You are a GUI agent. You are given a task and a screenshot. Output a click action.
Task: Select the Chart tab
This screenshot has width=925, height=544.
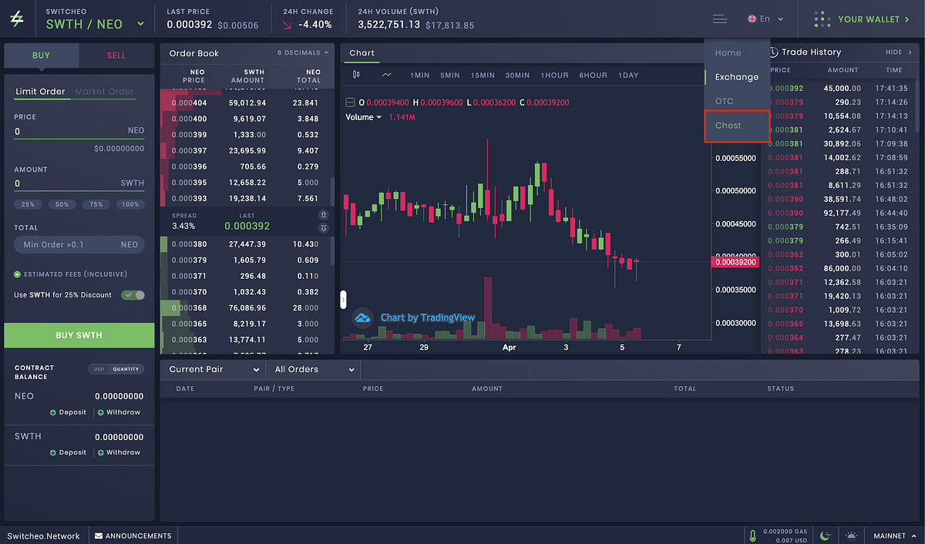tap(362, 53)
